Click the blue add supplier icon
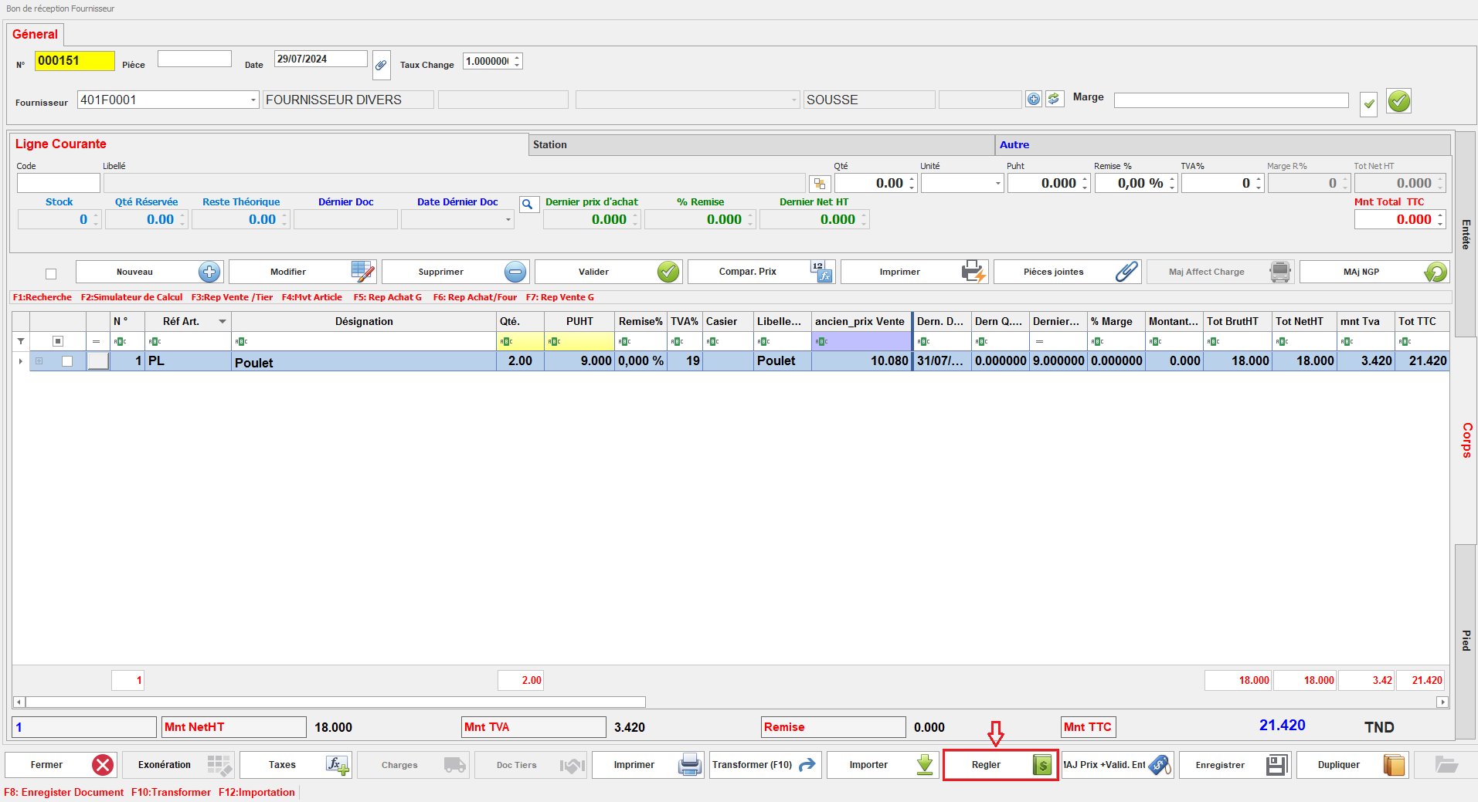1478x802 pixels. click(x=1034, y=99)
